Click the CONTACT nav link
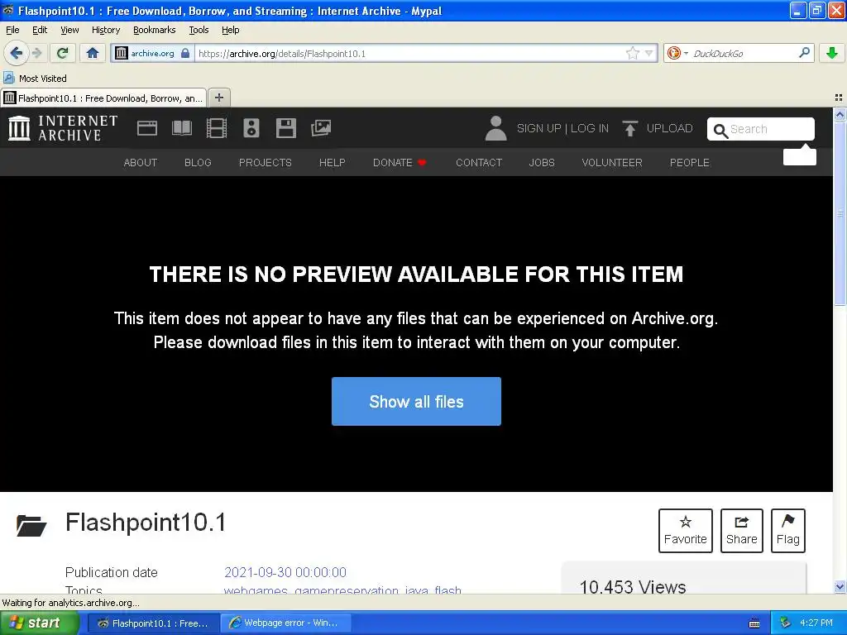 (x=479, y=163)
